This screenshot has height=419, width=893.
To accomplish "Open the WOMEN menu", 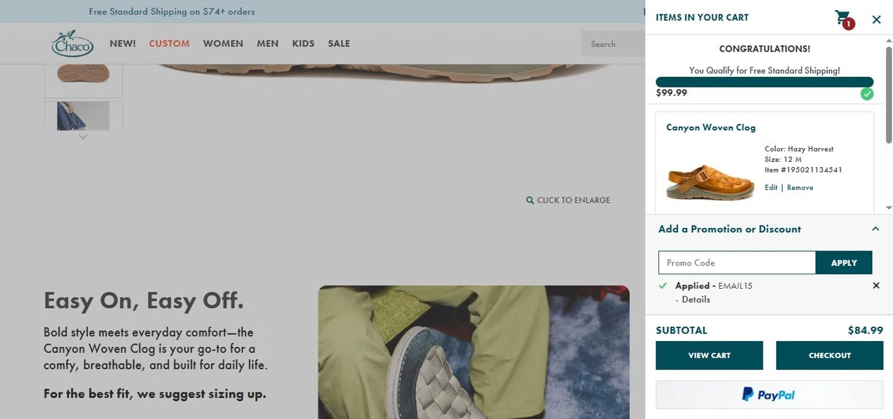I will click(x=223, y=43).
